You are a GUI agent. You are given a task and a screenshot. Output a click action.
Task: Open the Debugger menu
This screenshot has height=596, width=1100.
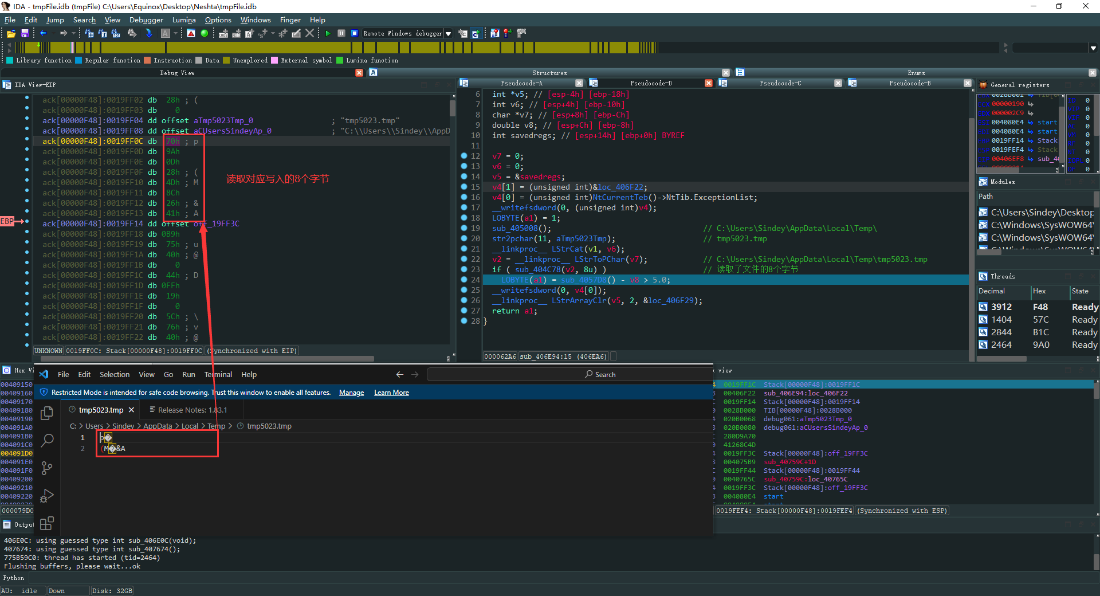[x=146, y=20]
